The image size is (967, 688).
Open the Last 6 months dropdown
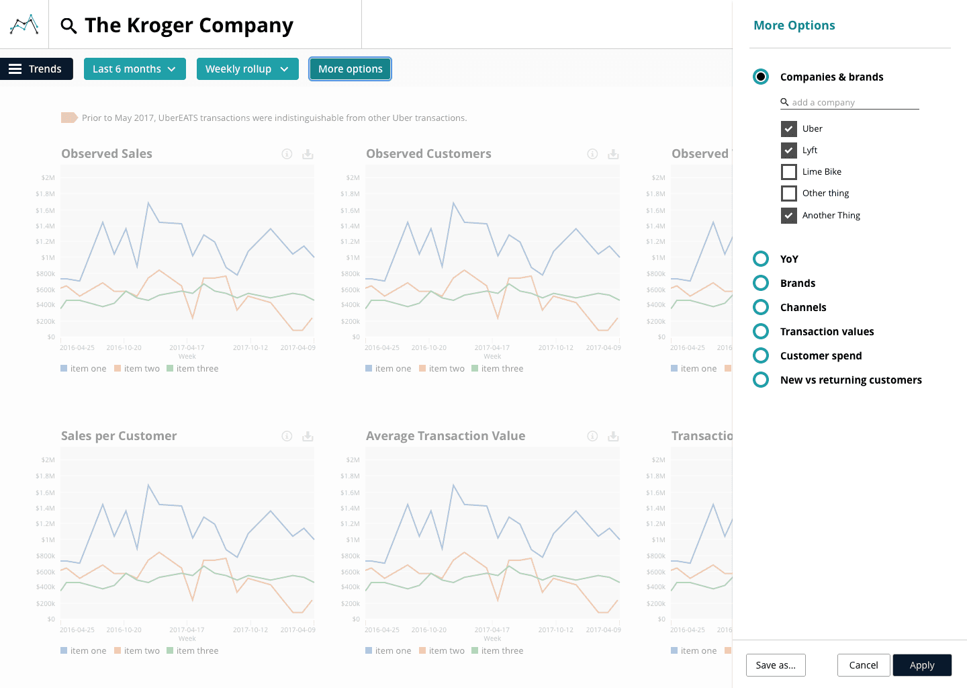pyautogui.click(x=135, y=69)
